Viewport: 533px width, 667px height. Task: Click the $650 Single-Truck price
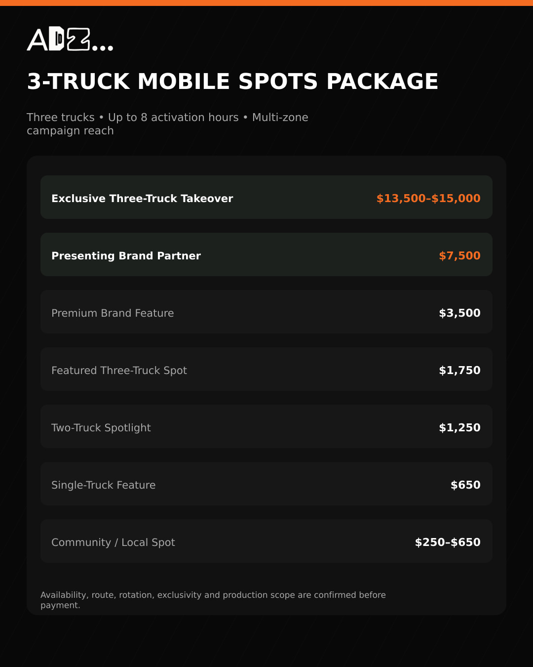[465, 485]
